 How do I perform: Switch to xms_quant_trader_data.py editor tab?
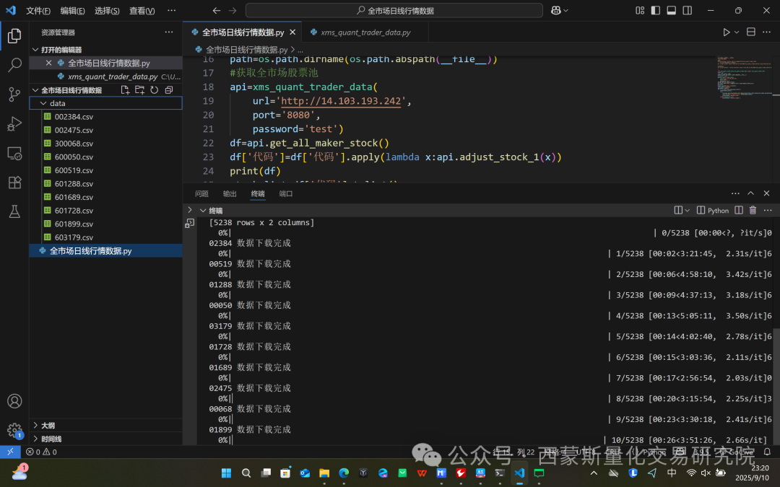pos(365,32)
